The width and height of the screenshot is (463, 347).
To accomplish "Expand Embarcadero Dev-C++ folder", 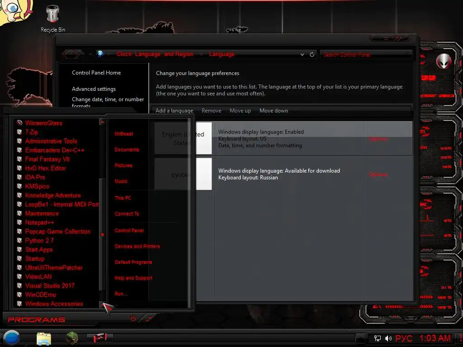I will (x=55, y=150).
